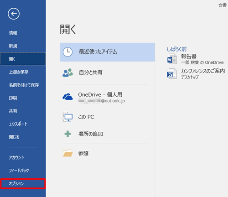This screenshot has width=228, height=197.
Task: Open オプション in the sidebar
Action: 23,184
